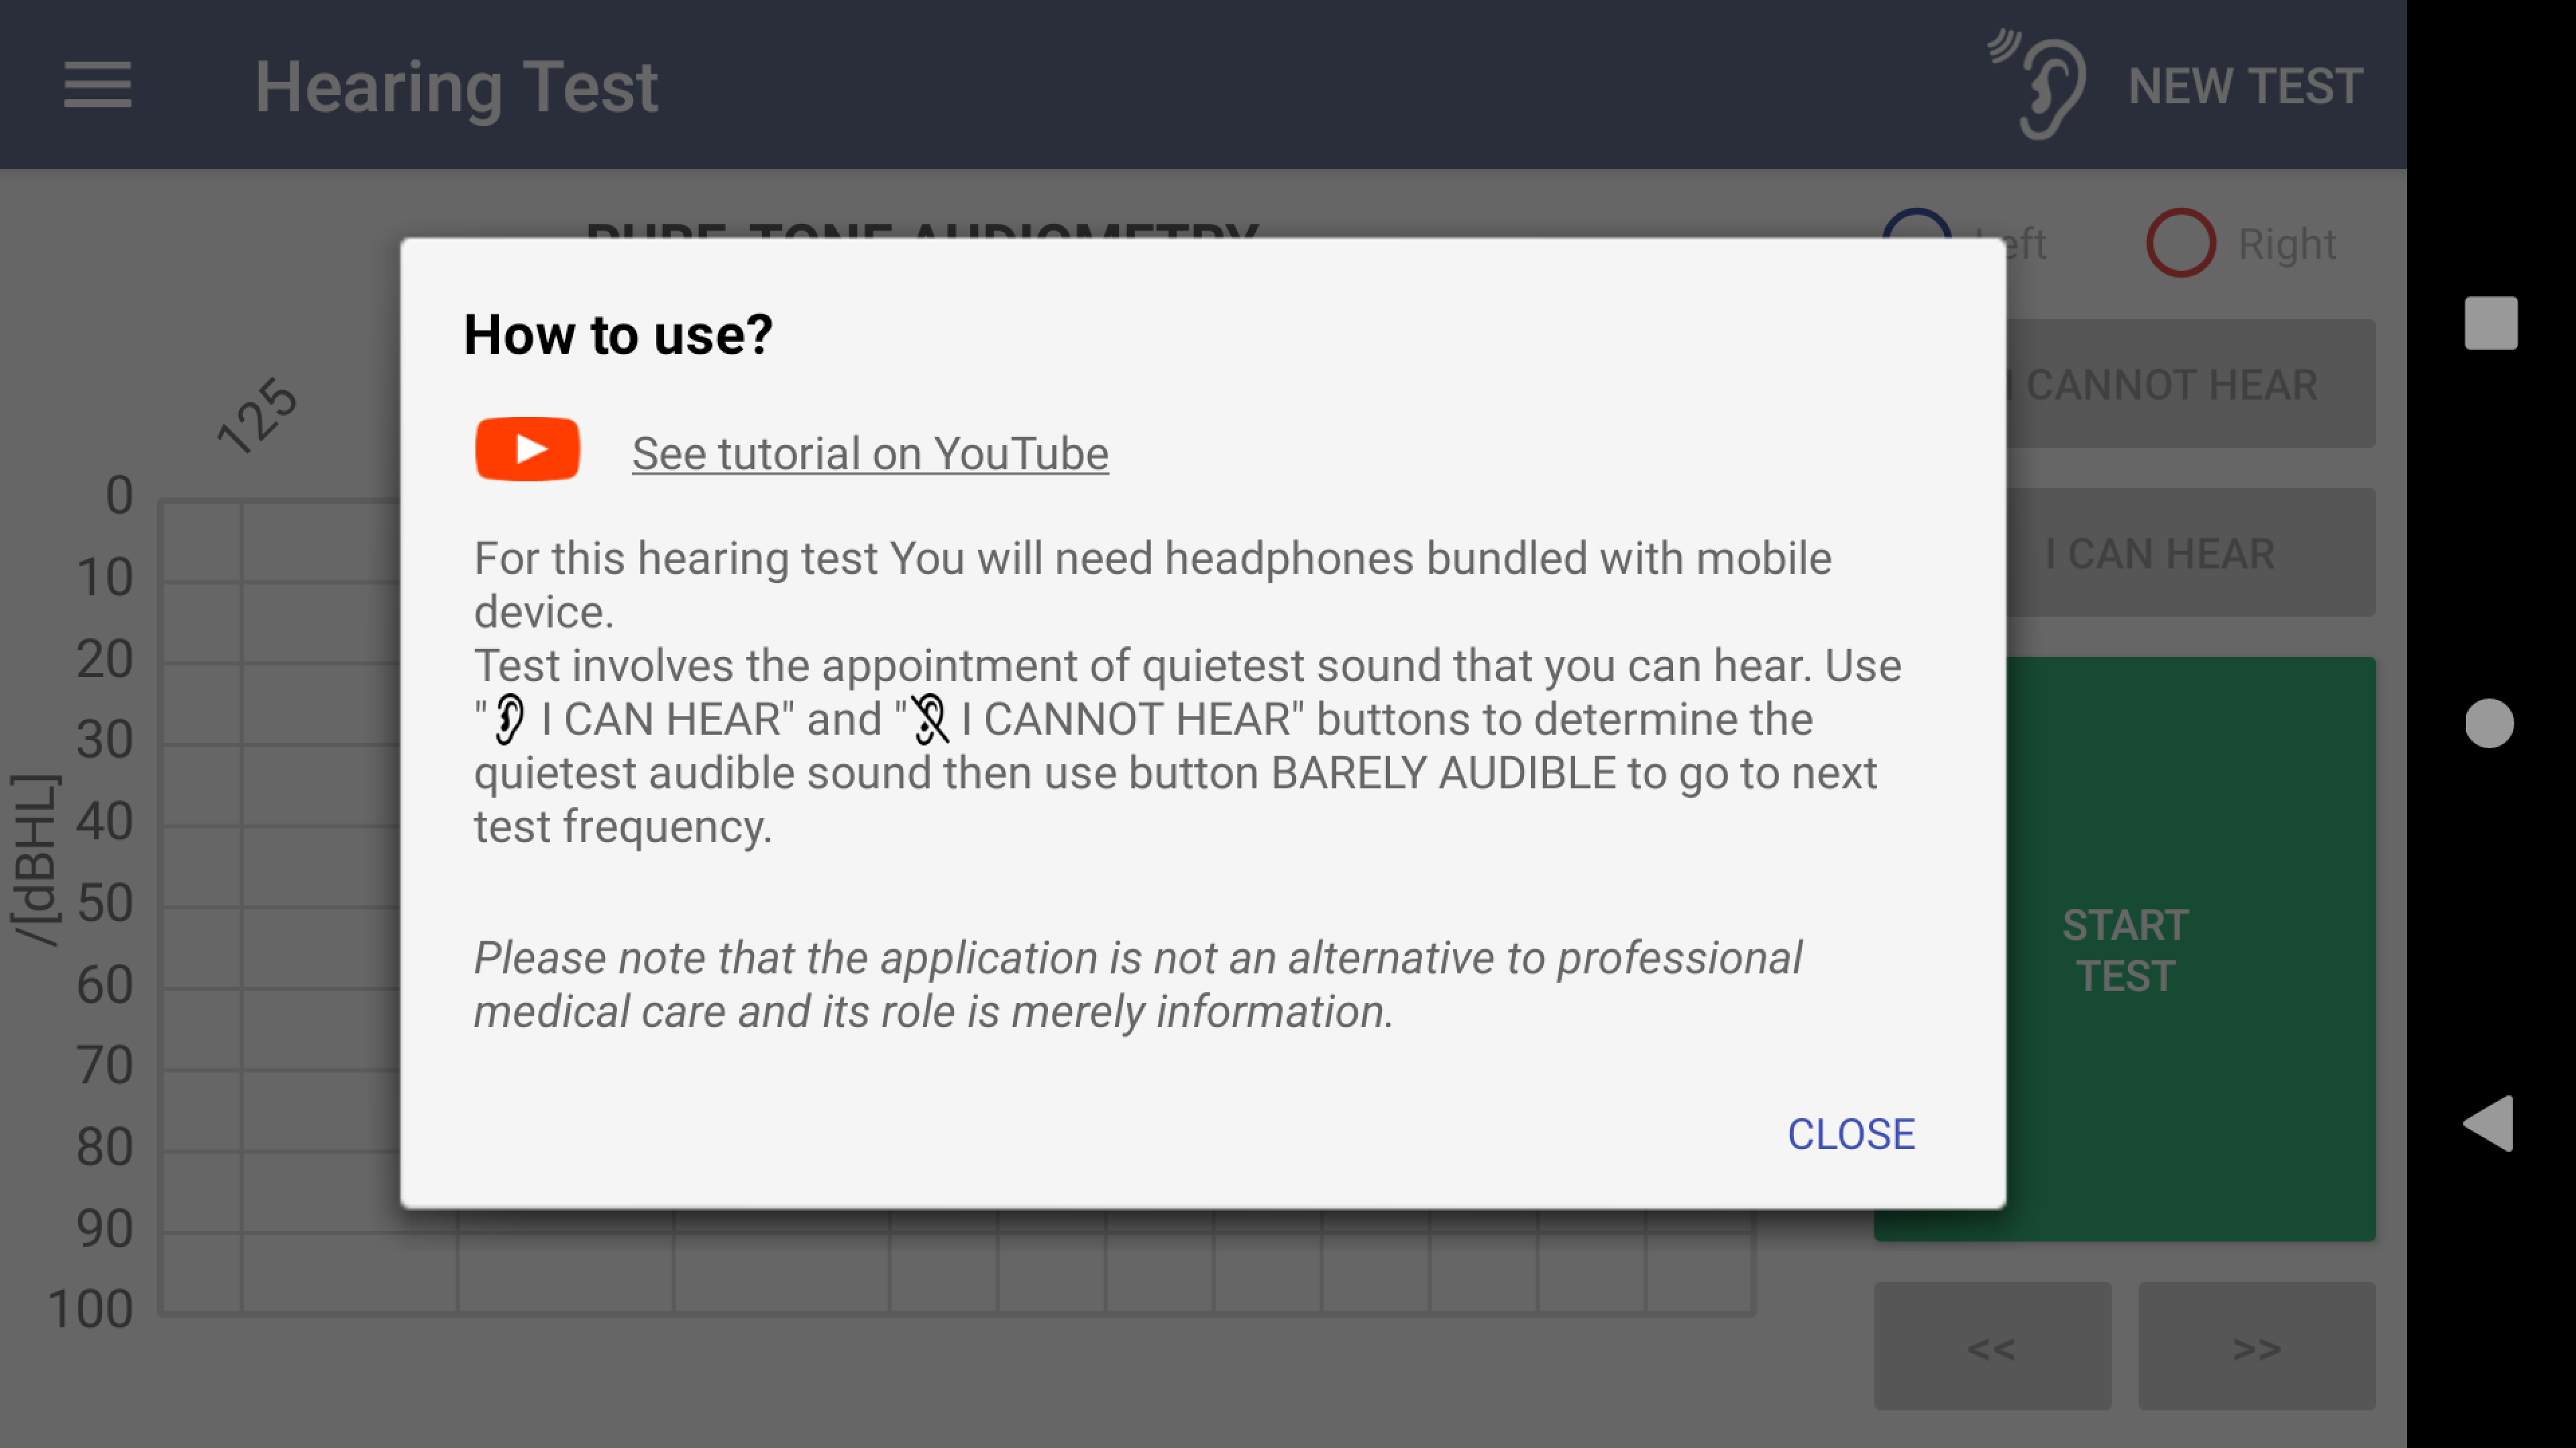Screen dimensions: 2576x1448
Task: Open the See tutorial on YouTube link
Action: [x=870, y=454]
